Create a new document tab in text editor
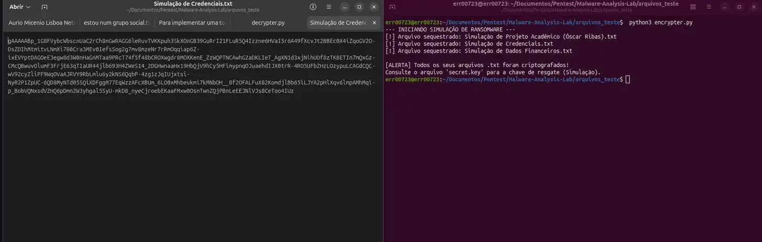 click(45, 7)
